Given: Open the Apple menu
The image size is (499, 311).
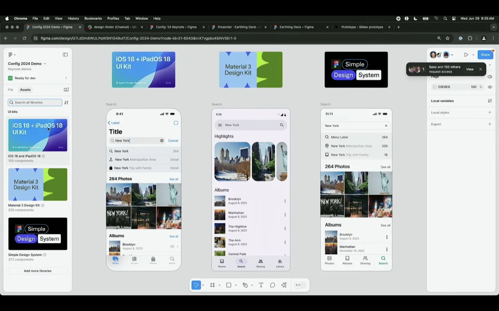Looking at the screenshot, I should coord(7,19).
